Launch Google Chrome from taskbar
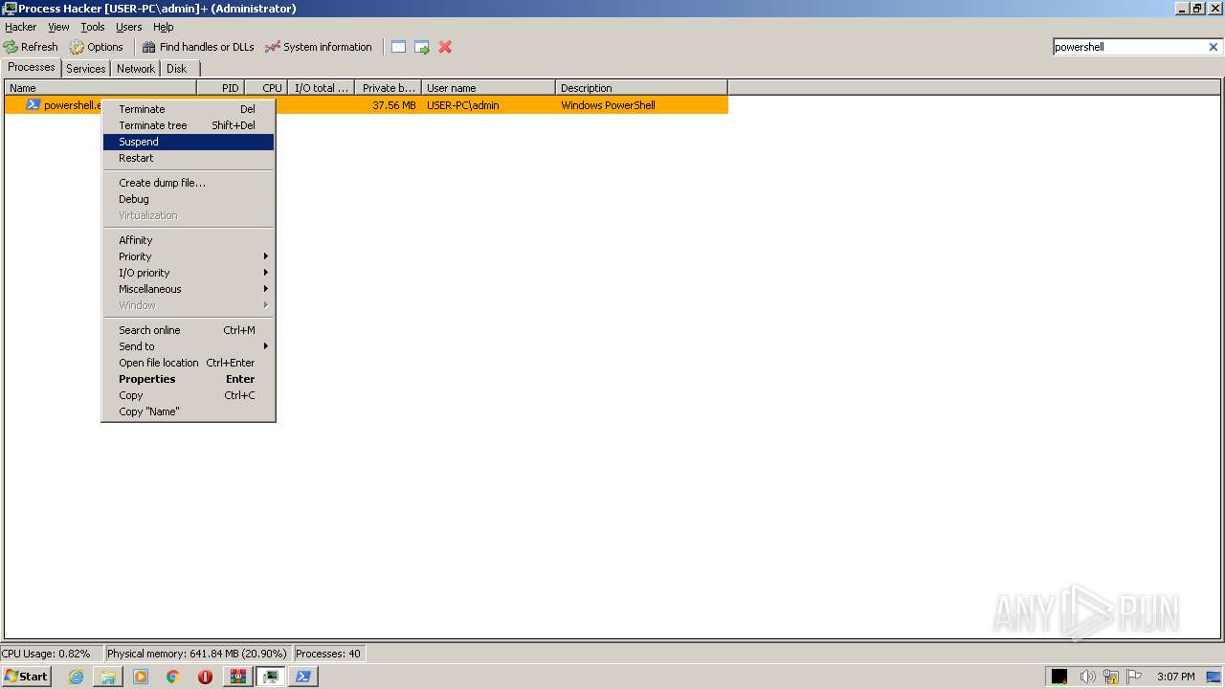1225x689 pixels. pos(173,677)
